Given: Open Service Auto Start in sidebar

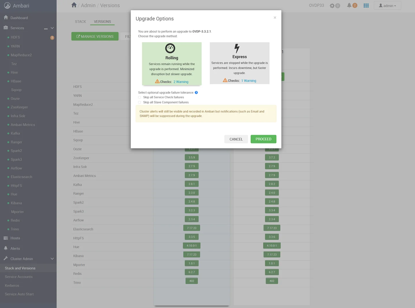Looking at the screenshot, I should tap(19, 294).
